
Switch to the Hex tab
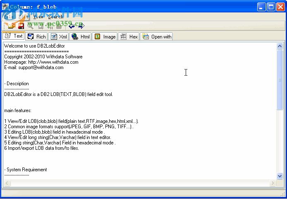tap(129, 37)
